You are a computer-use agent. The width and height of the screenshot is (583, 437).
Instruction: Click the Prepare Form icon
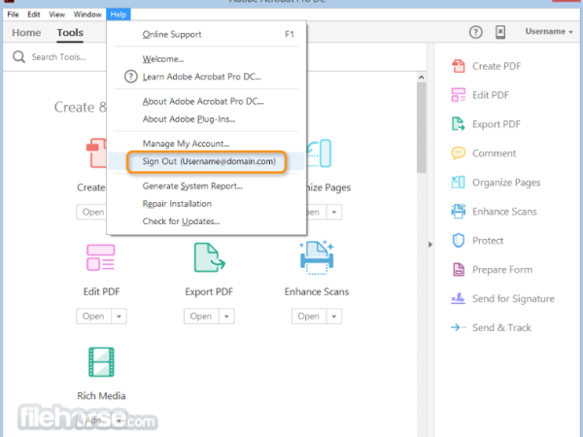click(458, 269)
